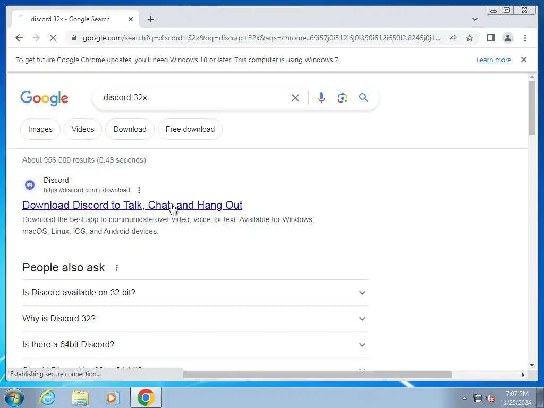This screenshot has width=544, height=408.
Task: Clear the search query X
Action: pyautogui.click(x=295, y=98)
